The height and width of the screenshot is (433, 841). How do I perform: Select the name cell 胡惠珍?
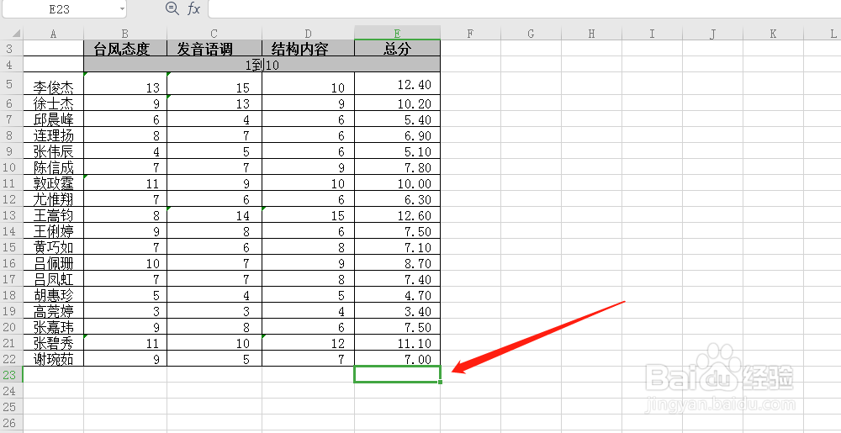pyautogui.click(x=53, y=295)
